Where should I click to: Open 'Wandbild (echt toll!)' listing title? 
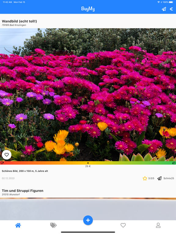19,21
